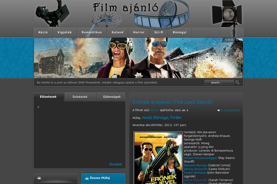This screenshot has width=277, height=184.
Task: Open the Avatar trailer link
Action: click(116, 164)
